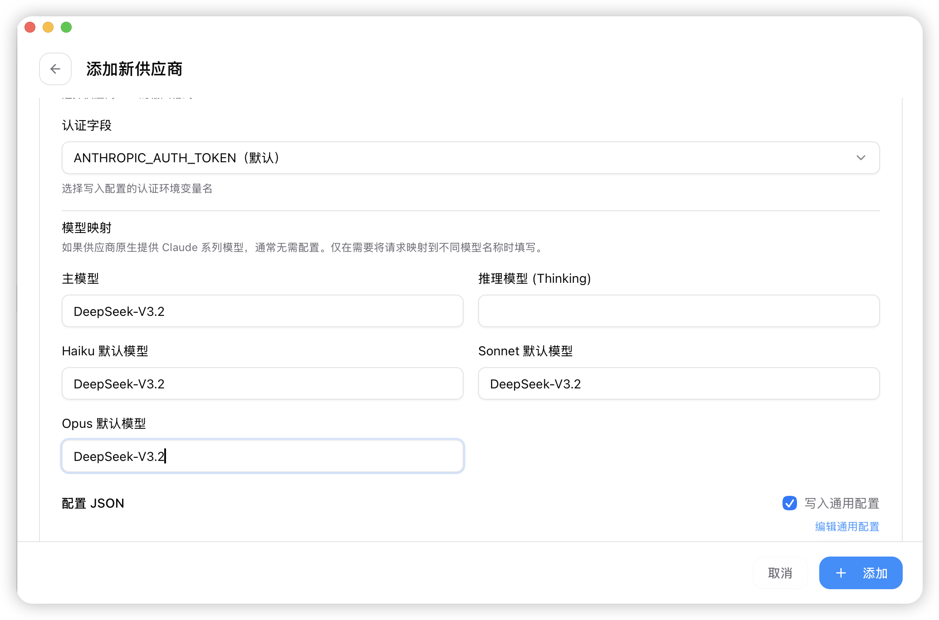Click inside Opus 默认模型 input field
The height and width of the screenshot is (620, 939).
tap(262, 456)
